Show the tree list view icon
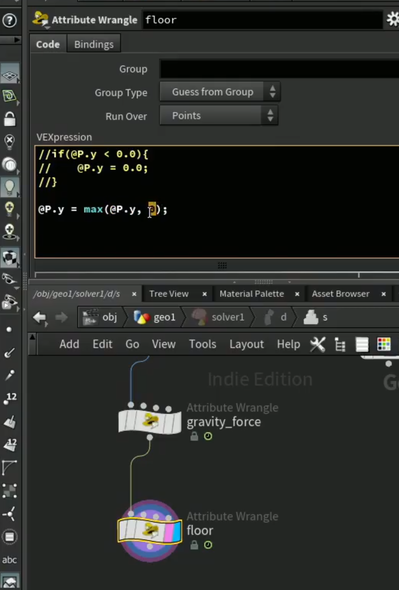The image size is (399, 590). point(340,345)
